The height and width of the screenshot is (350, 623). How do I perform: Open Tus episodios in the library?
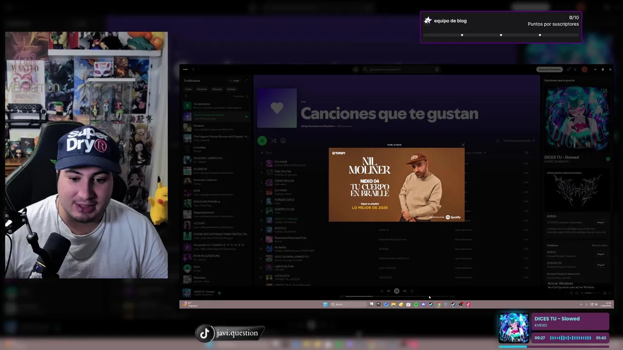pos(216,105)
